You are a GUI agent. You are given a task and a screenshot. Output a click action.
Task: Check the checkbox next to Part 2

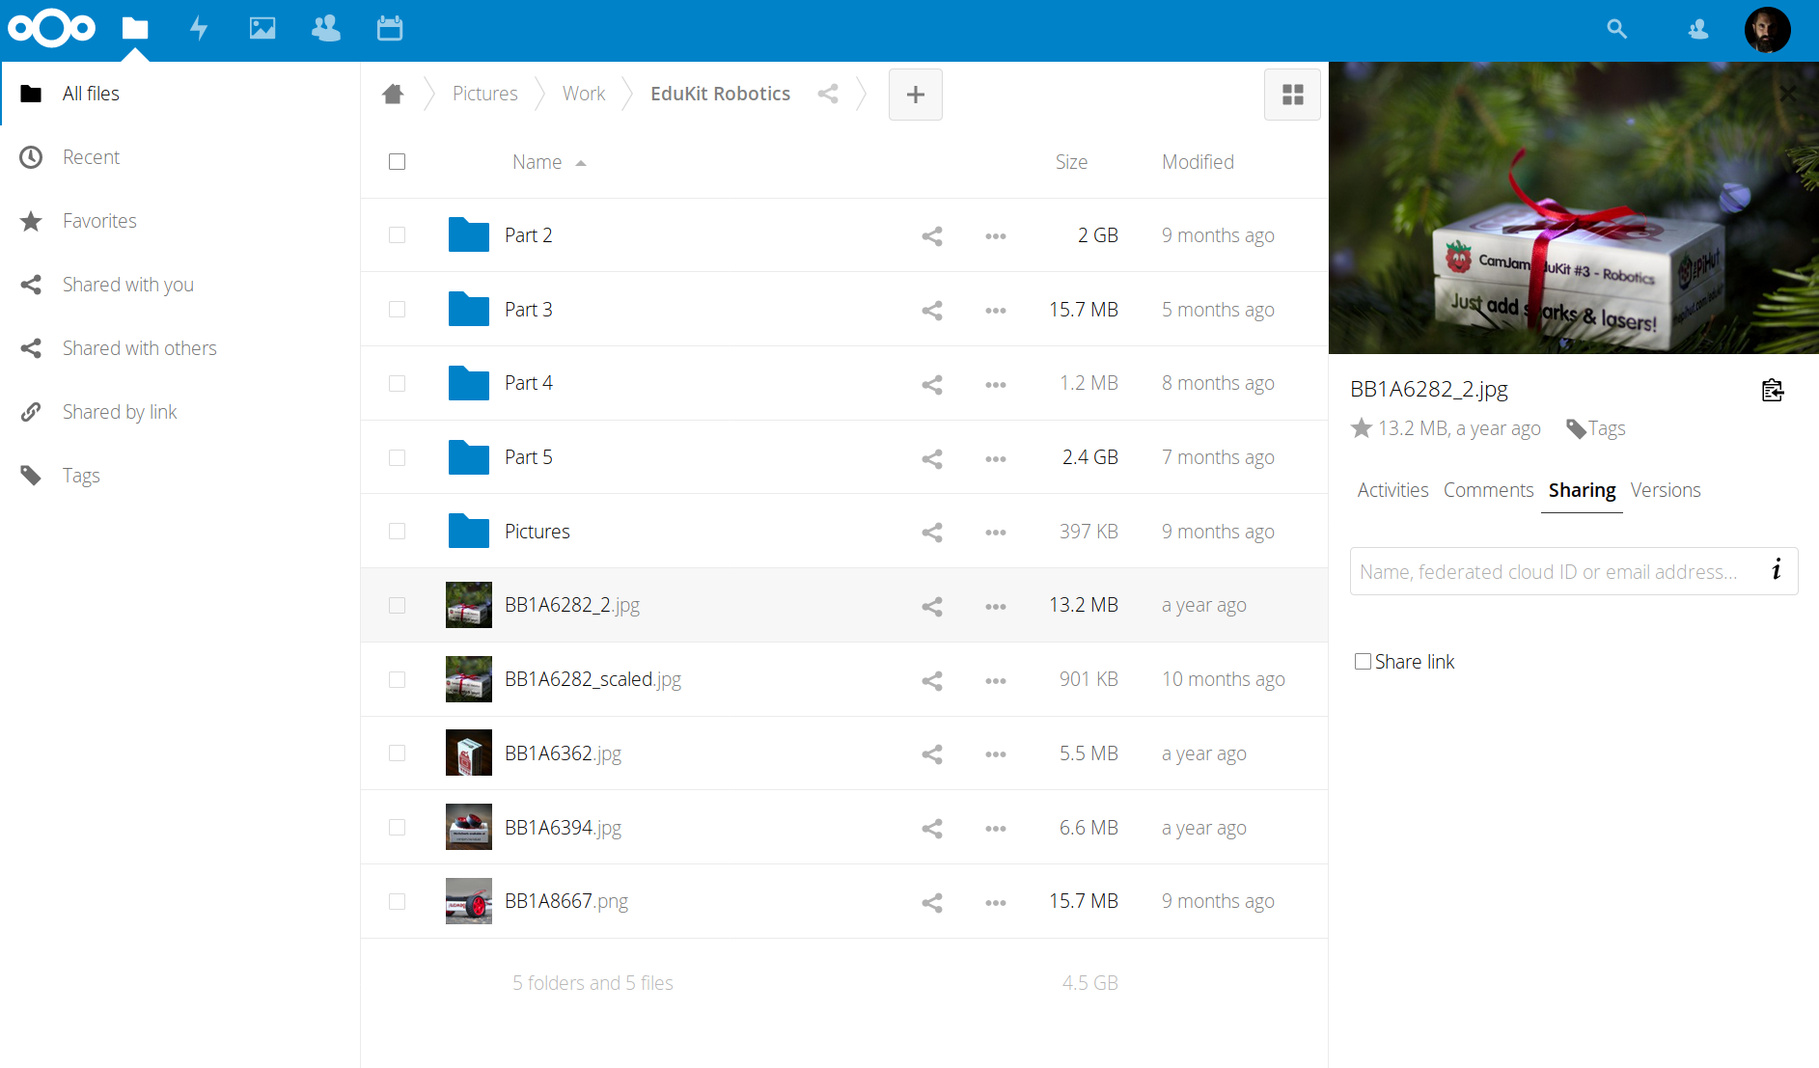[397, 234]
